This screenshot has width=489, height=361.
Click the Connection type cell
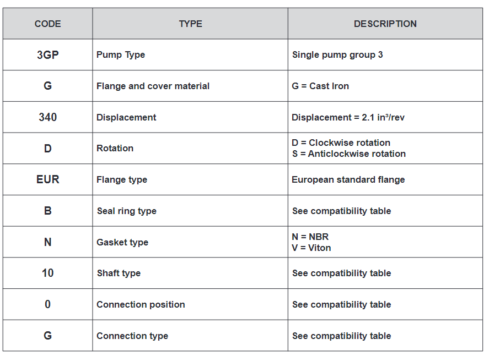tap(132, 336)
